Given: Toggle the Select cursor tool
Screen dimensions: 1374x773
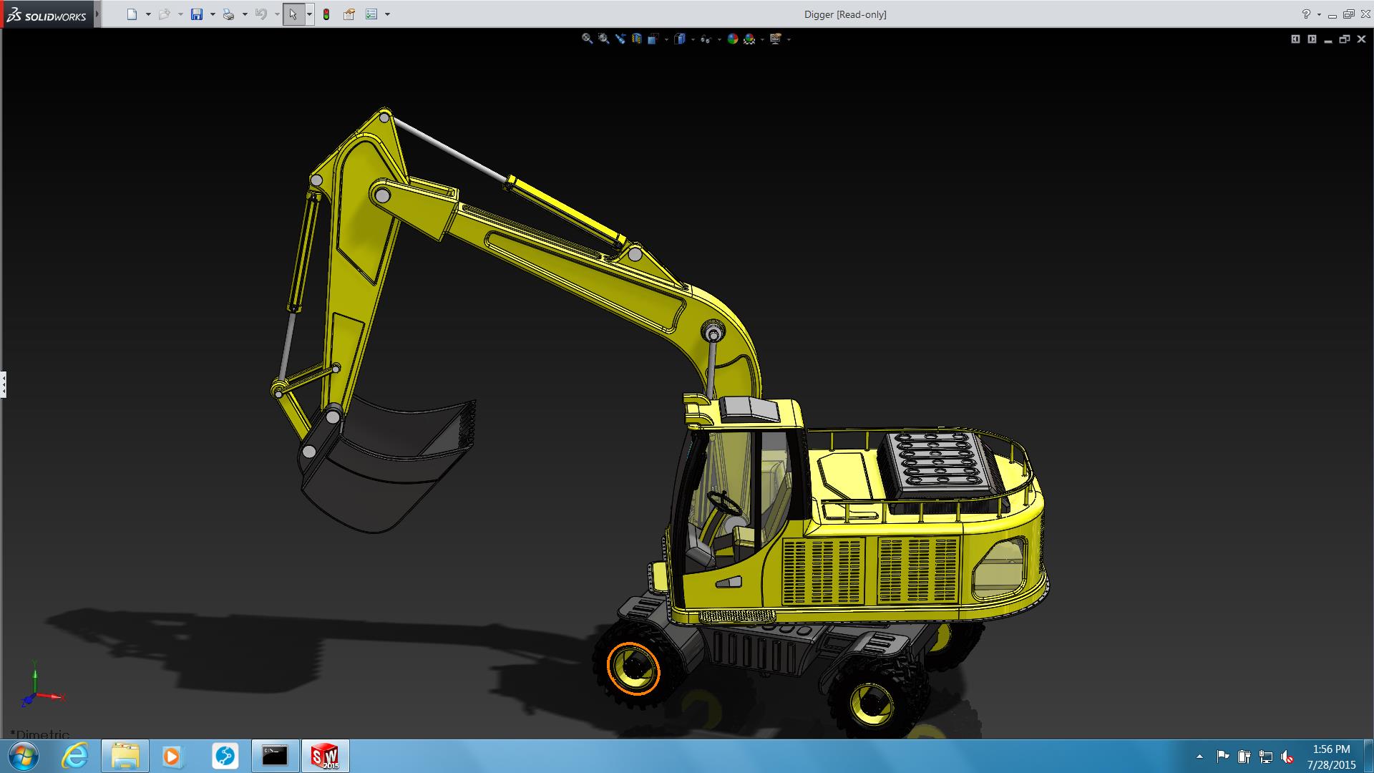Looking at the screenshot, I should 293,14.
